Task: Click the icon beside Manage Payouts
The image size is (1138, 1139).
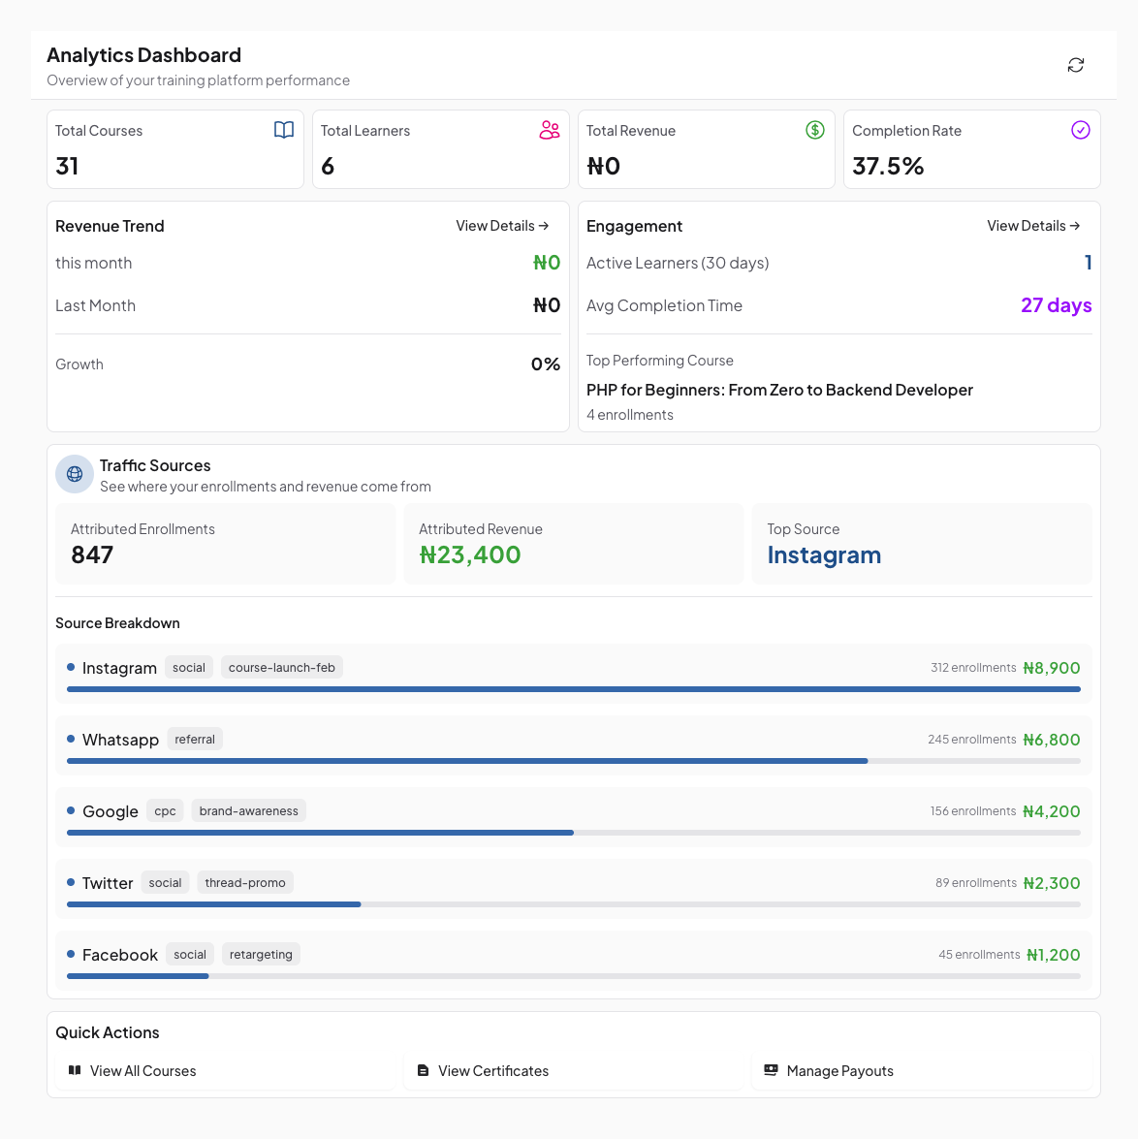Action: (771, 1070)
